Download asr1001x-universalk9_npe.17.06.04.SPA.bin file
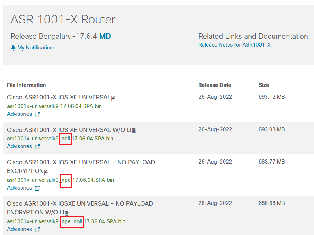The height and width of the screenshot is (235, 314). (x=60, y=180)
